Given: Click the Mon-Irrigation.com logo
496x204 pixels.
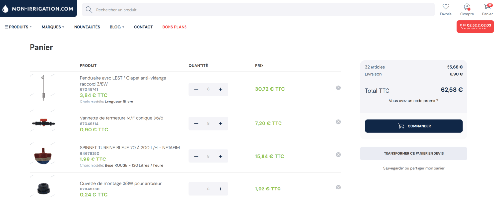Looking at the screenshot, I should [38, 9].
